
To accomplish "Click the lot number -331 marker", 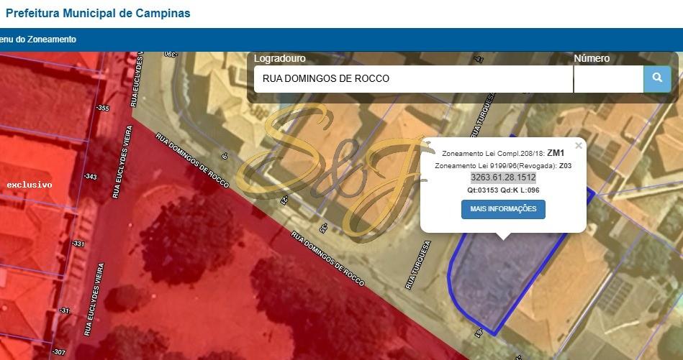I will point(78,244).
